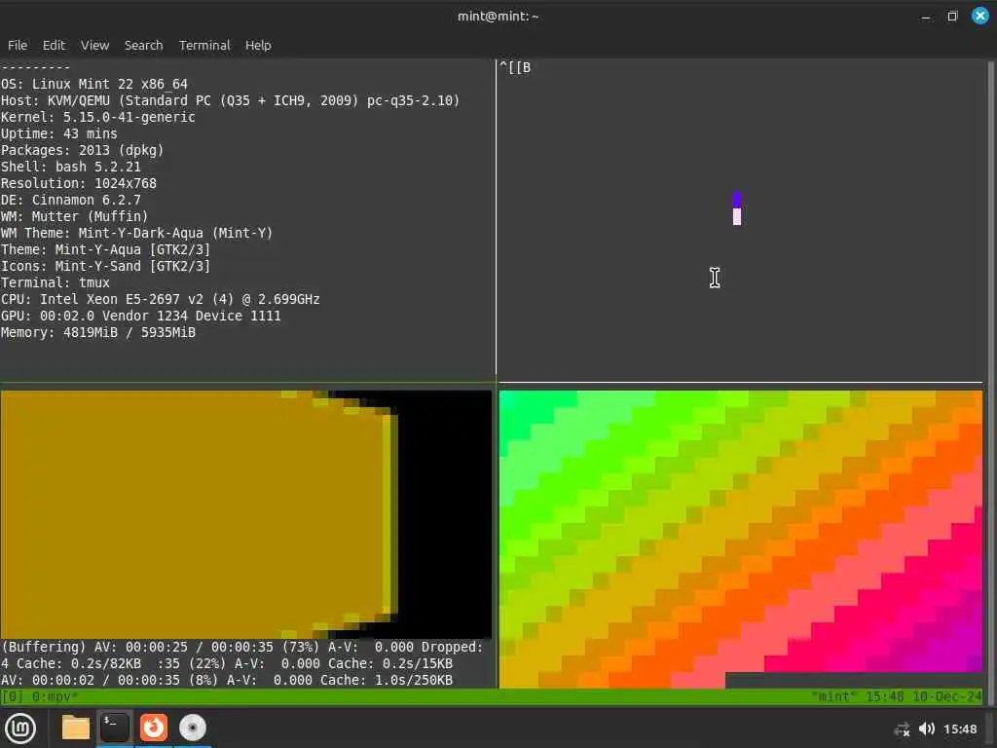Click the '^[[B' text in top-right pane
Screen dimensions: 997x748
515,67
